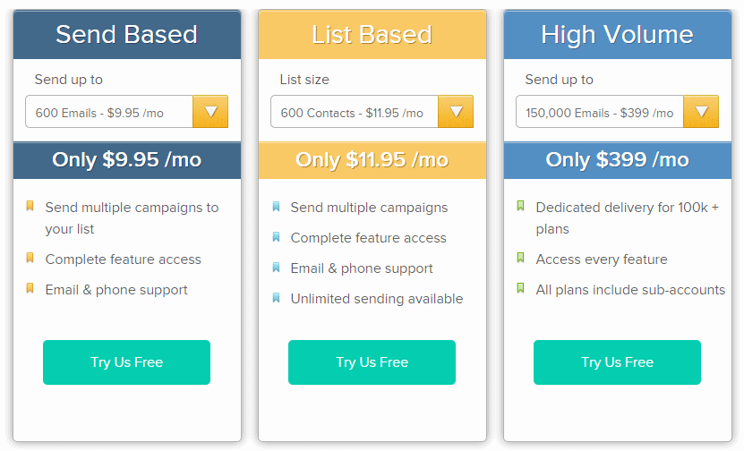This screenshot has width=744, height=451.
Task: Select the '600 Emails - $9.95 /mo' combo box
Action: 127,112
